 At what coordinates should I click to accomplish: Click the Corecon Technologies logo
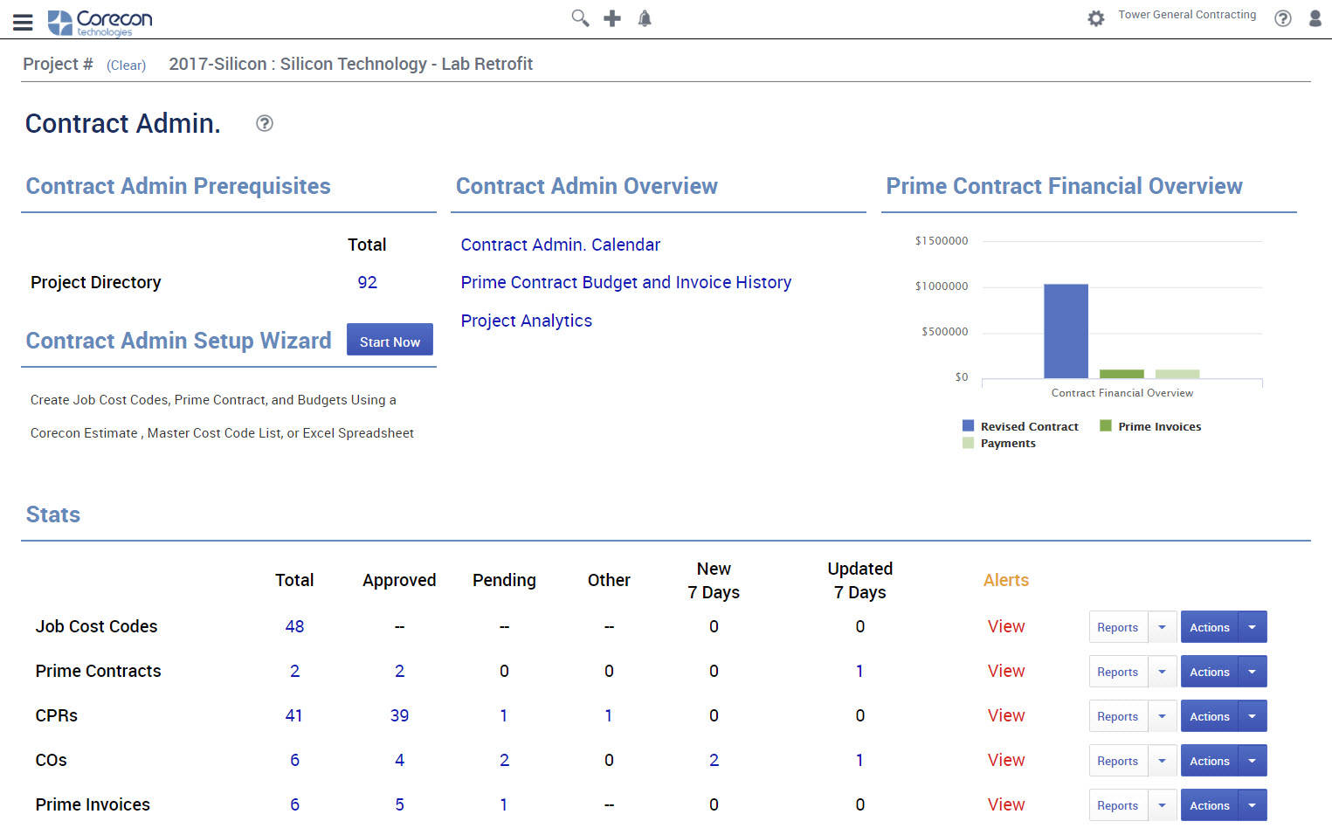(100, 22)
